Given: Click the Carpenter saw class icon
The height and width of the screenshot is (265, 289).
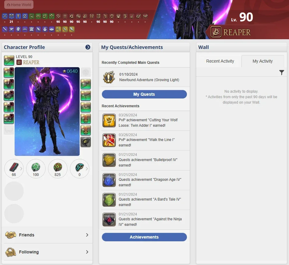Looking at the screenshot, I should 5,29.
